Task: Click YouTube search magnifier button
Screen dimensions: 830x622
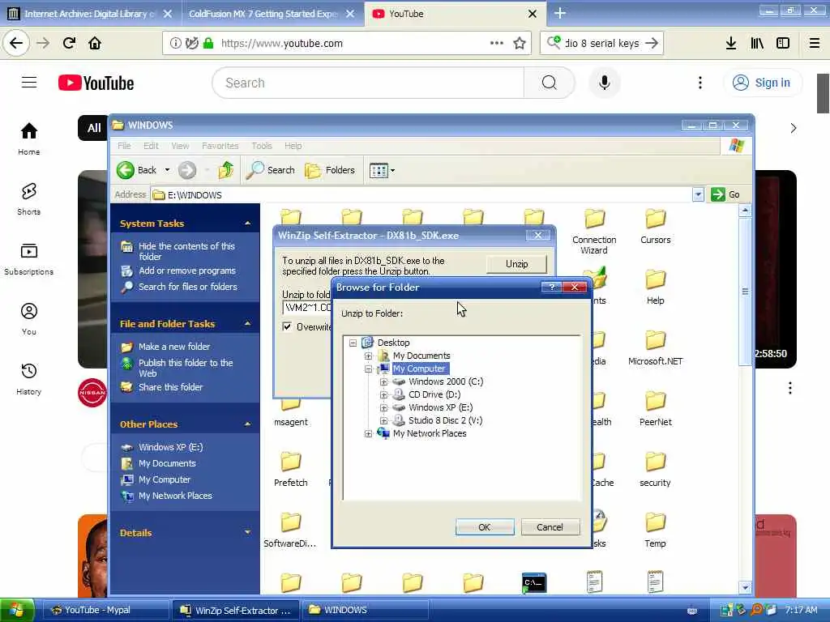Action: click(x=549, y=83)
